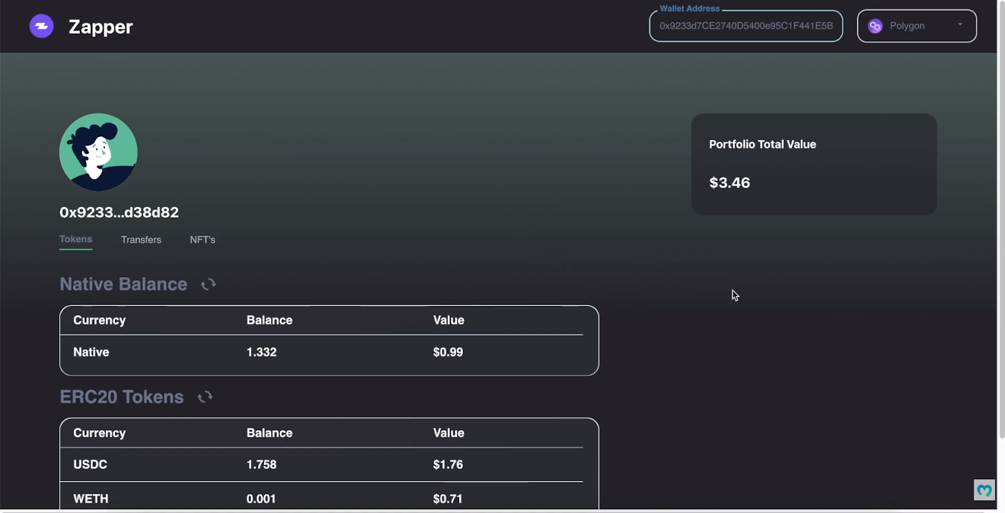Select the Tokens tab
Image resolution: width=1005 pixels, height=513 pixels.
pyautogui.click(x=76, y=239)
